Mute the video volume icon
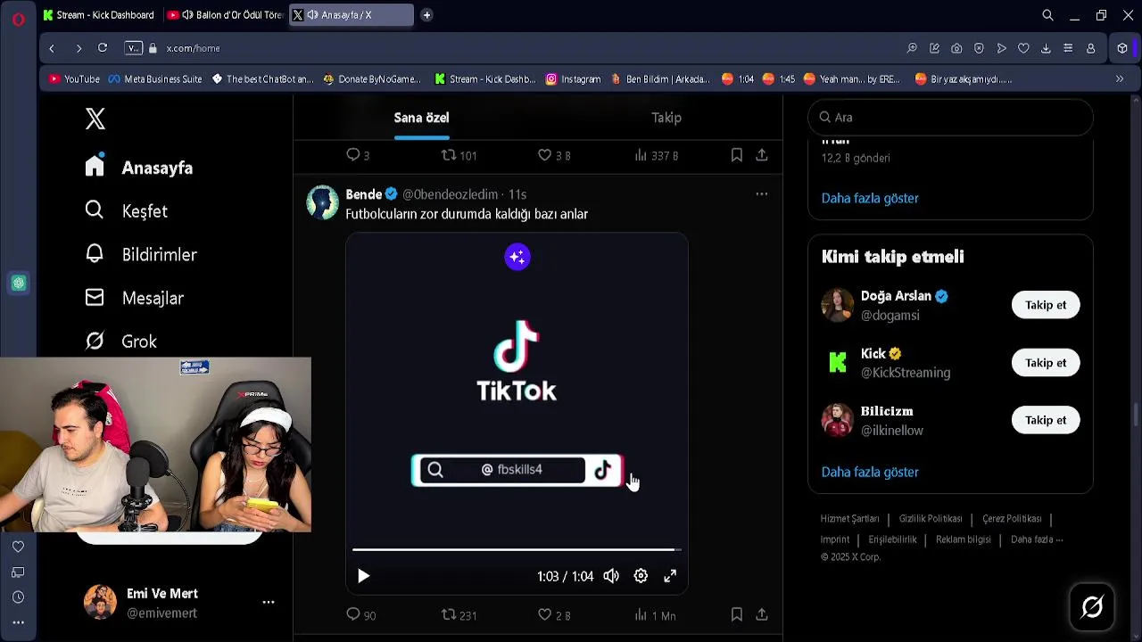The height and width of the screenshot is (642, 1142). click(x=611, y=576)
